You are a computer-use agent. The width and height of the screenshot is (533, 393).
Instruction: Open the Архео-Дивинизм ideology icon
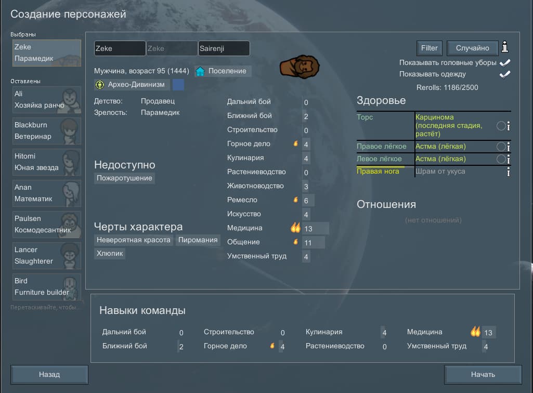pyautogui.click(x=100, y=85)
